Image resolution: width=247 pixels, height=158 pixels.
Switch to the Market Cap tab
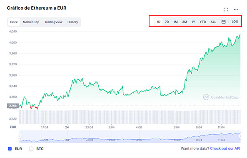click(x=31, y=22)
